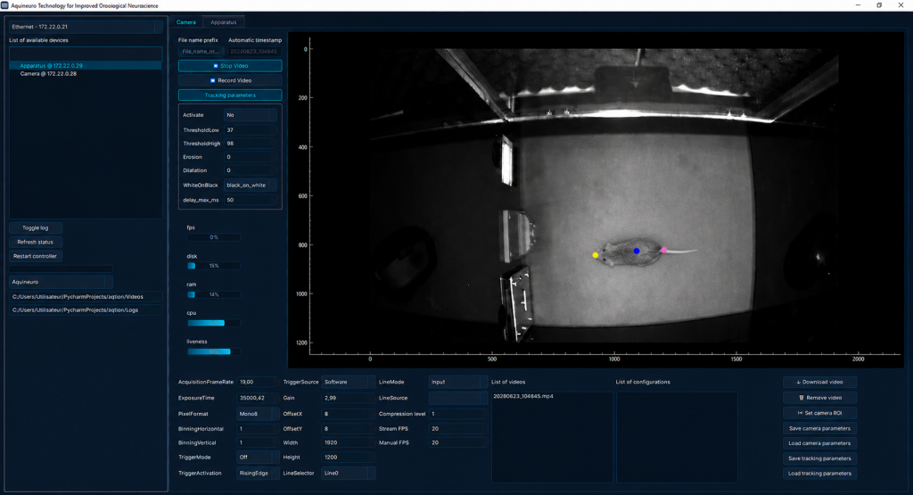Click the Logs folder path field
Screen dimensions: 913x495
[x=86, y=309]
